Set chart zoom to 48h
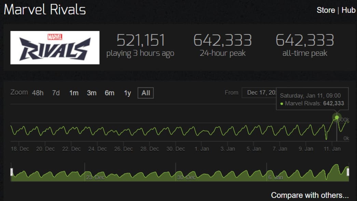Image resolution: width=357 pixels, height=201 pixels. click(38, 93)
